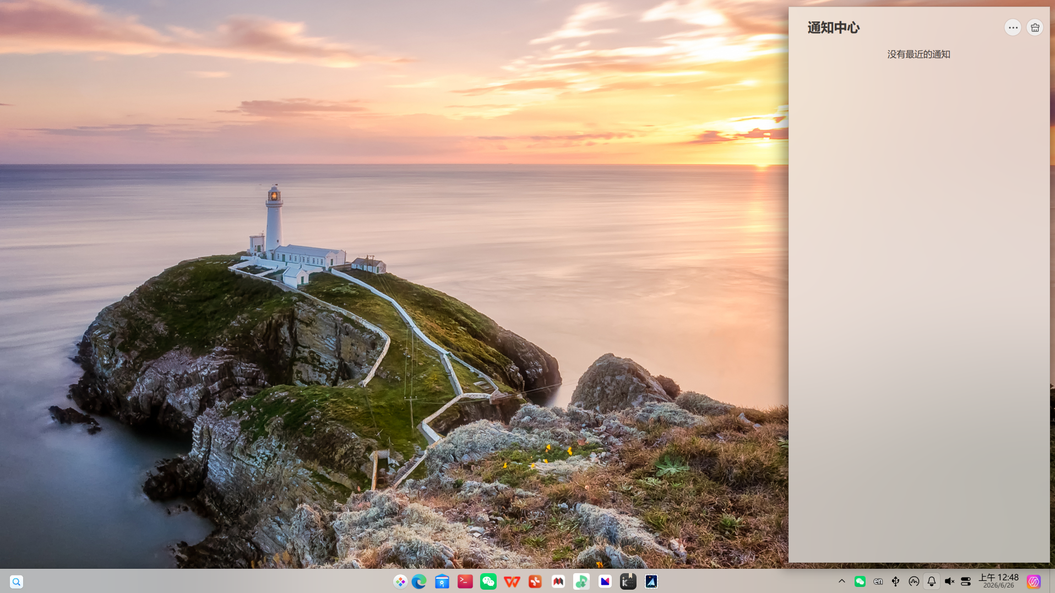Open the search icon on the taskbar
1055x593 pixels.
pyautogui.click(x=17, y=581)
